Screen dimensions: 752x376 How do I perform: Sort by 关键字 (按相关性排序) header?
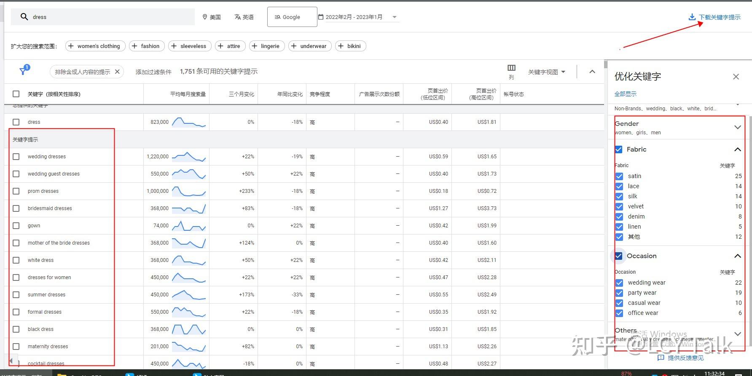(54, 94)
